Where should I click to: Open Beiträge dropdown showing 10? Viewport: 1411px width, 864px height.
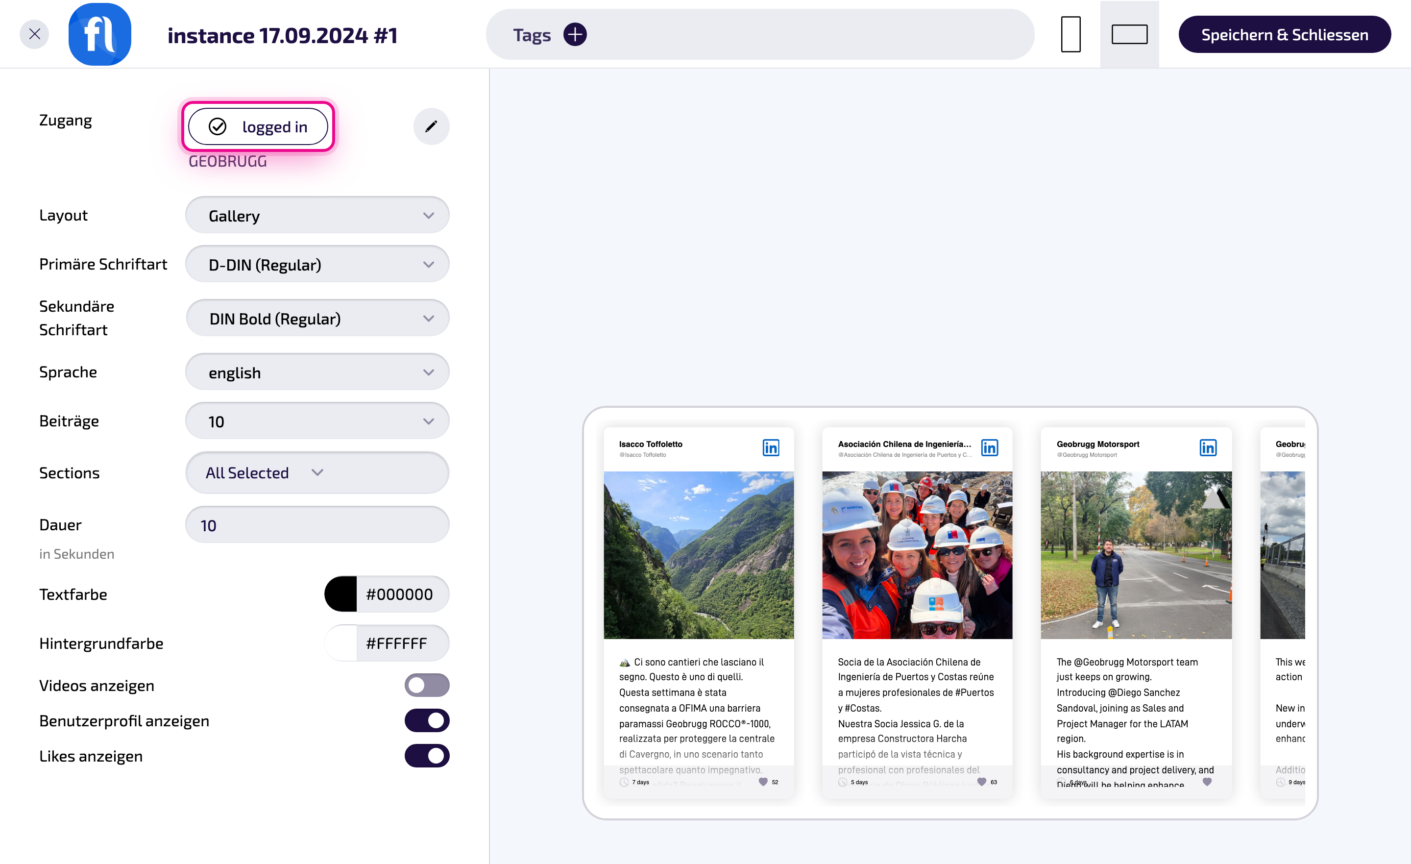click(x=317, y=421)
